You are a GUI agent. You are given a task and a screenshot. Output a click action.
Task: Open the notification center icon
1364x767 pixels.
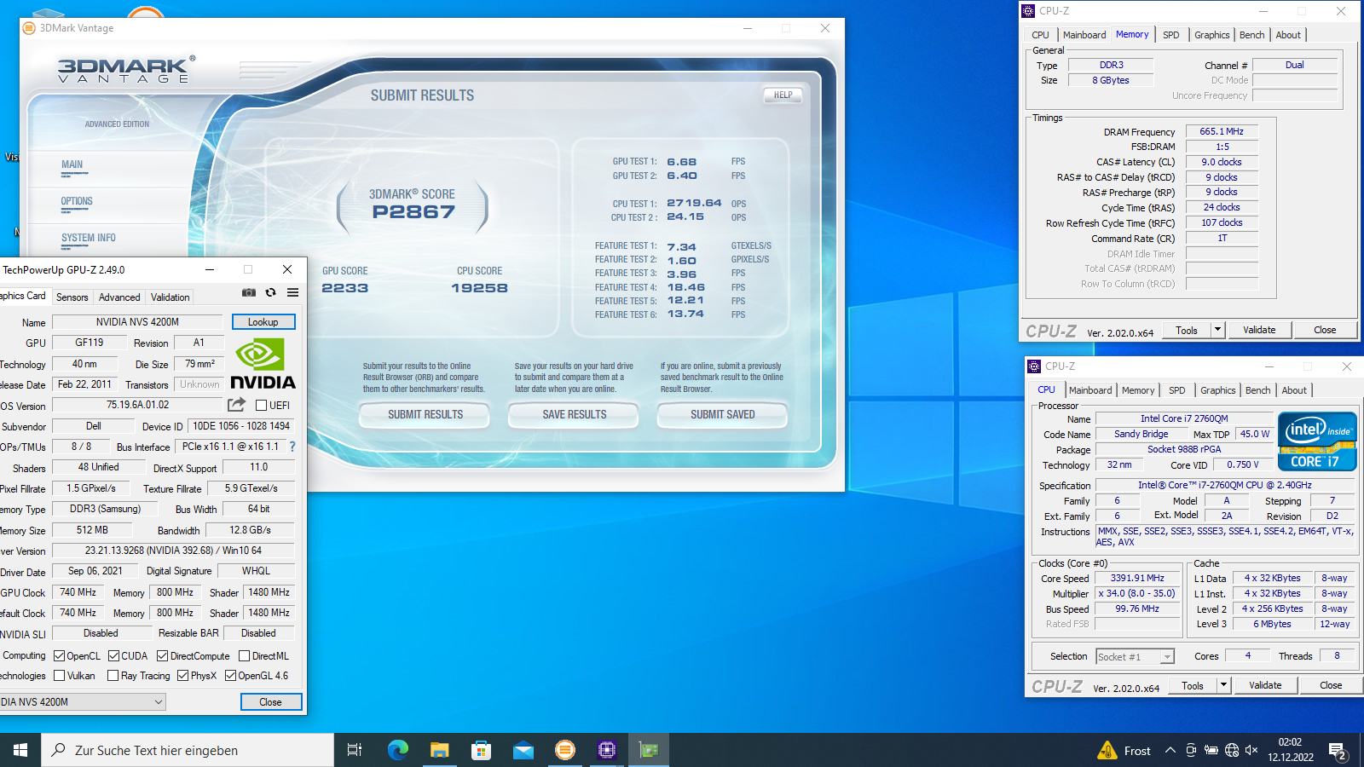coord(1338,751)
